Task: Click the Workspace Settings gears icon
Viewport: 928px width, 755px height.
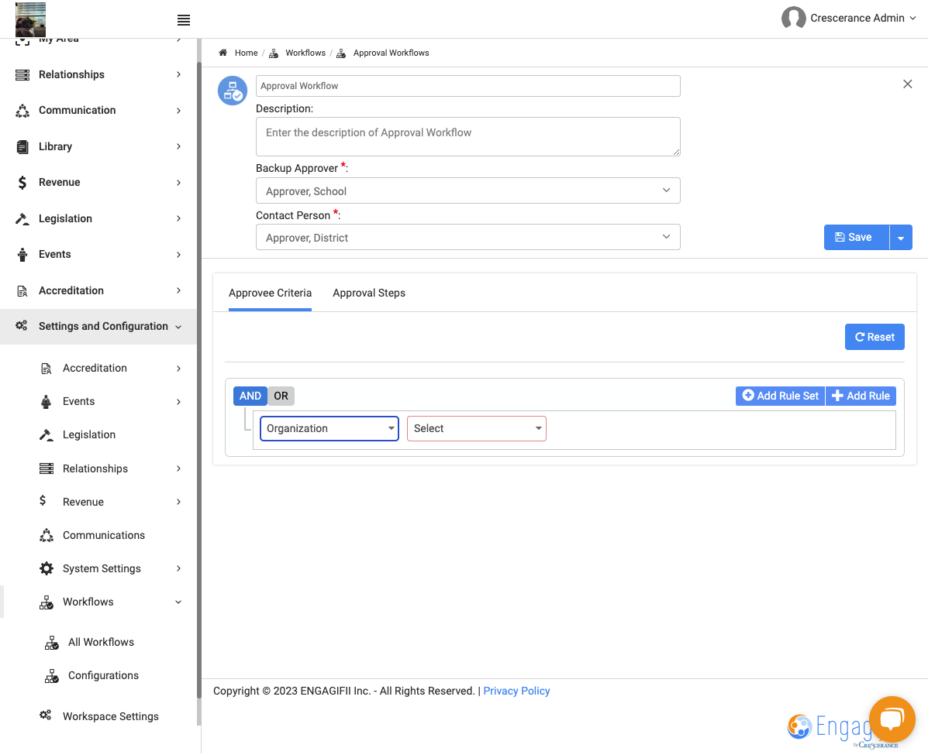Action: tap(45, 716)
